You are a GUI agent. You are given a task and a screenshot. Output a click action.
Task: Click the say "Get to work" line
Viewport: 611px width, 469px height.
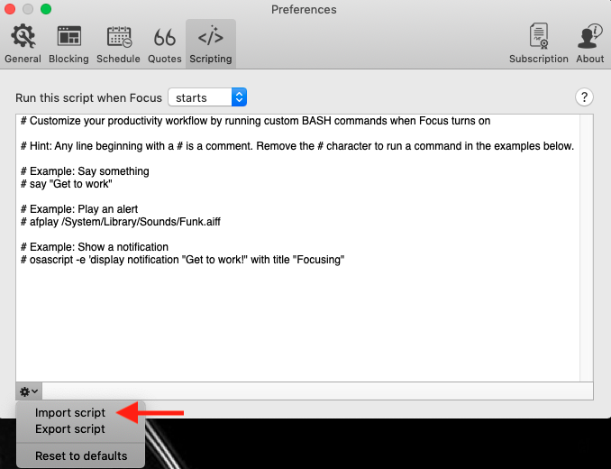(x=67, y=184)
